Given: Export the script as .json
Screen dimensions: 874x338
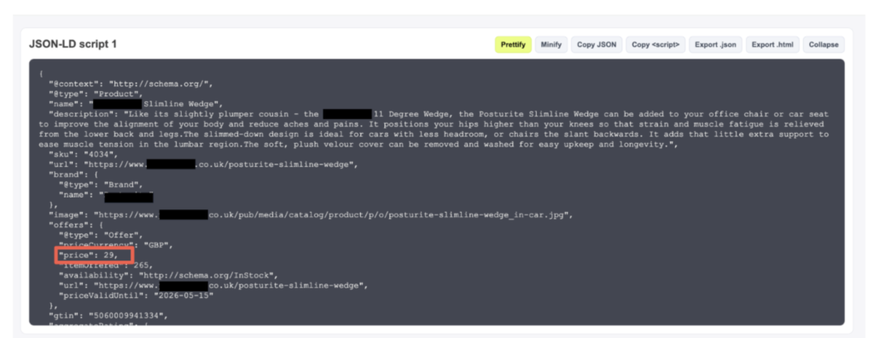Looking at the screenshot, I should [715, 45].
